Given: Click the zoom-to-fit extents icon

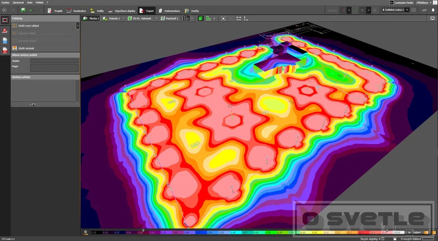Looking at the screenshot, I should [223, 18].
